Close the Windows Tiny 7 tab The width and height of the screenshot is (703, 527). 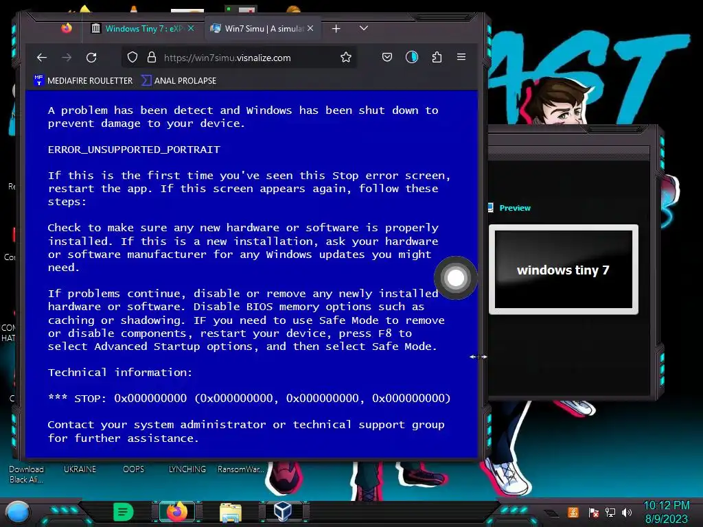pyautogui.click(x=191, y=28)
